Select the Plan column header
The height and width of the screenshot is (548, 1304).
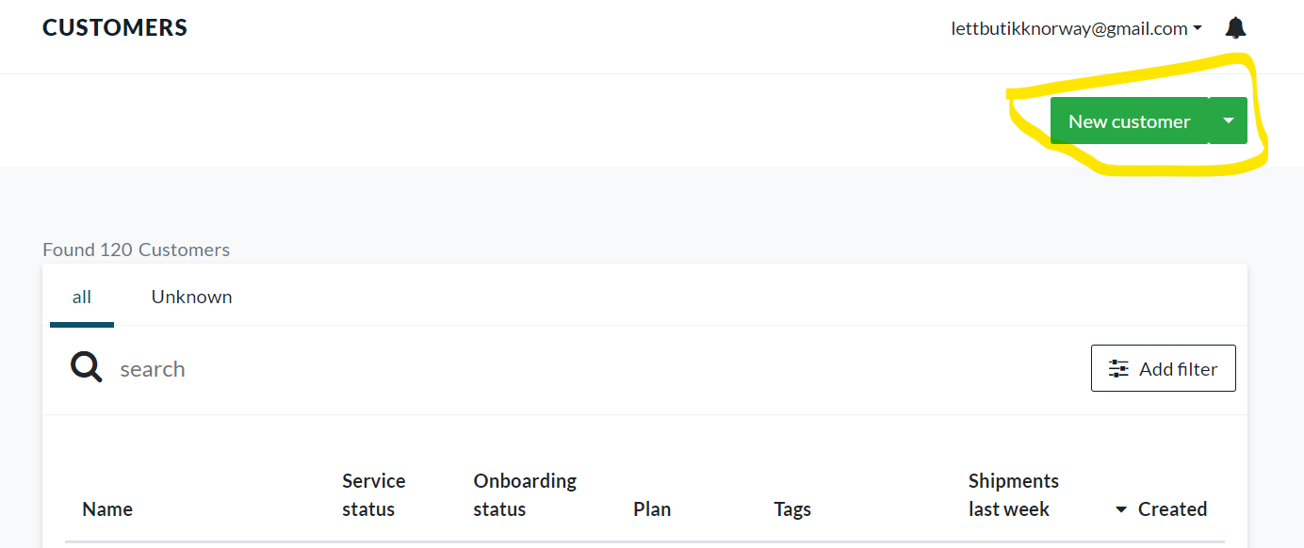[652, 509]
